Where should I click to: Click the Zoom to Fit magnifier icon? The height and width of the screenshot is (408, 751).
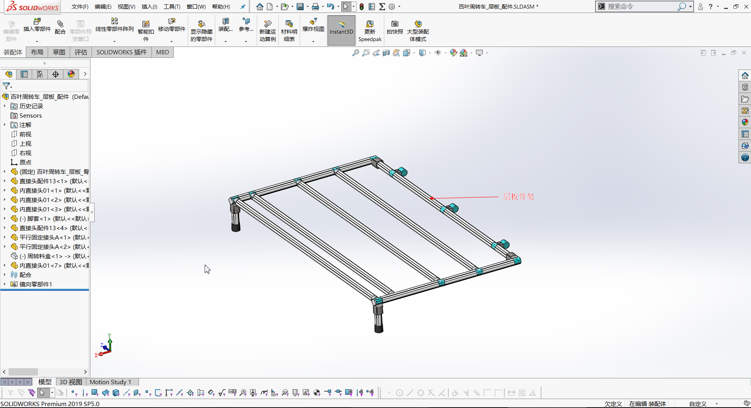point(355,53)
